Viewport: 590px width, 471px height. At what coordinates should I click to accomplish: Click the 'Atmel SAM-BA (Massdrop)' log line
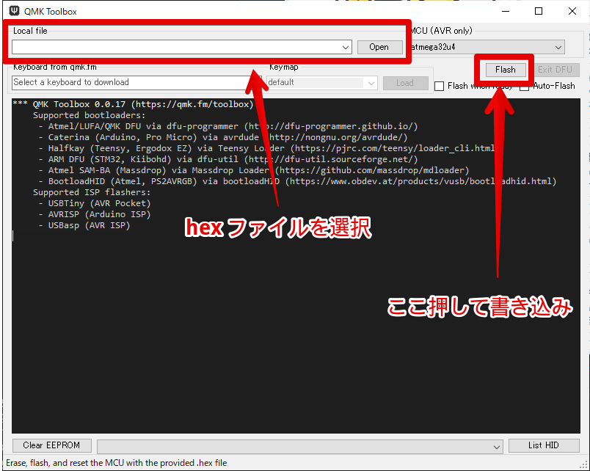point(254,170)
